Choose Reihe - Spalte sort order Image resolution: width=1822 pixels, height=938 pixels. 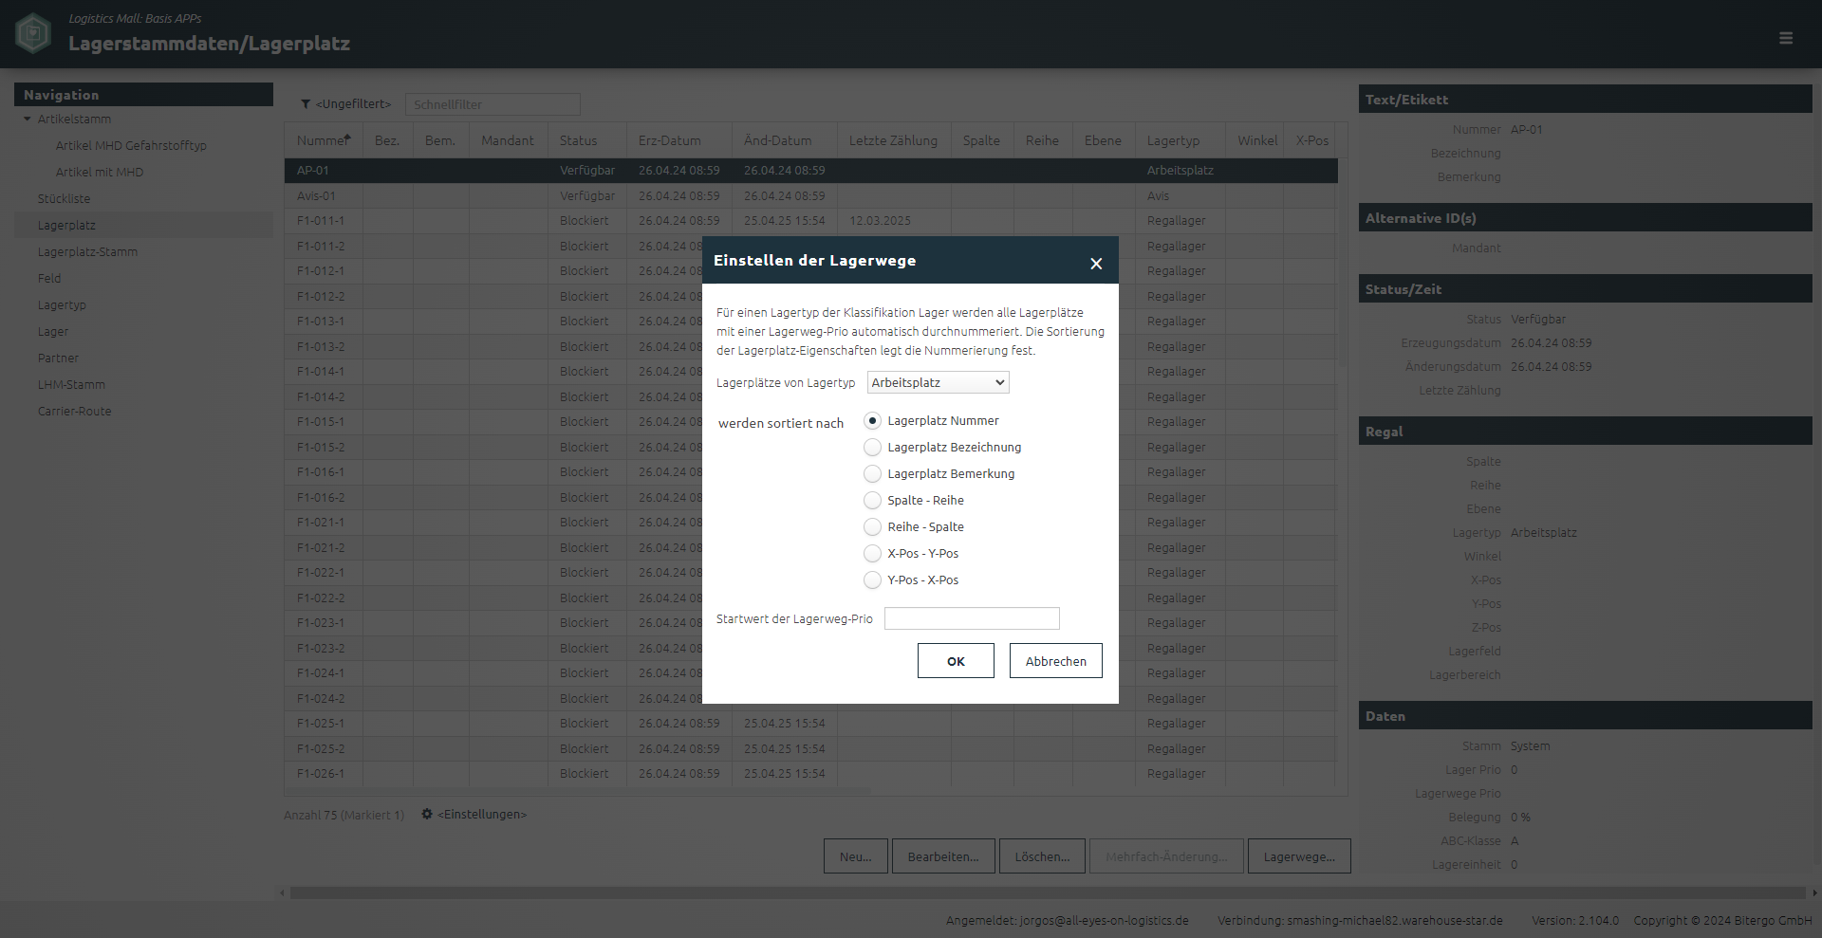coord(872,527)
